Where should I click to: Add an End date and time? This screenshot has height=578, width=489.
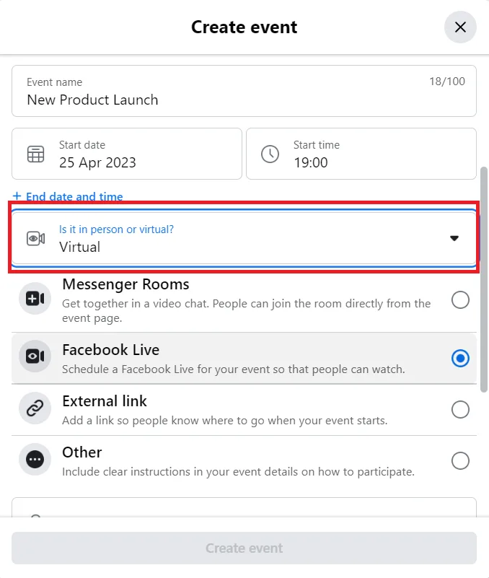coord(68,196)
